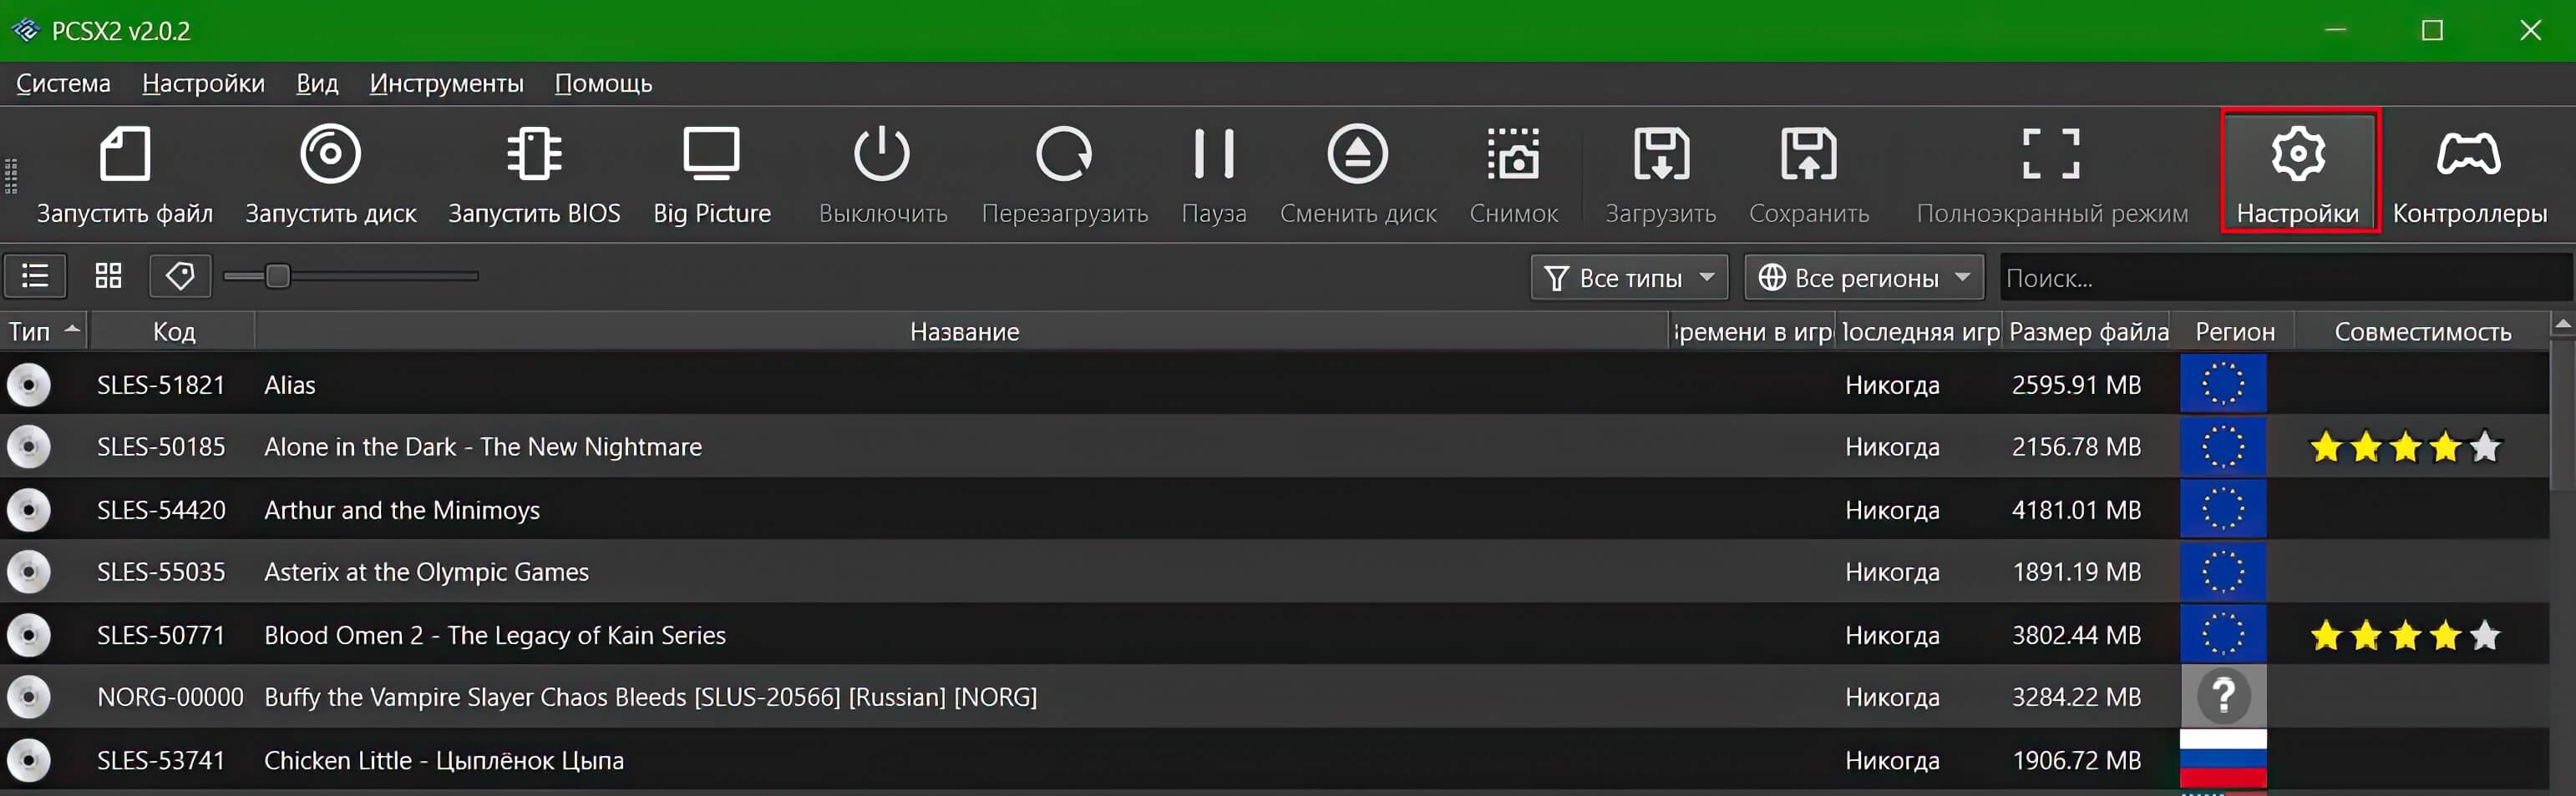
Task: Switch to game list view
Action: click(36, 275)
